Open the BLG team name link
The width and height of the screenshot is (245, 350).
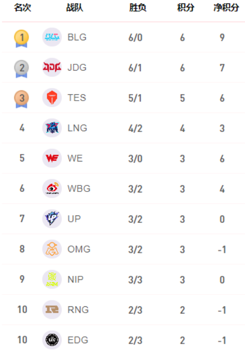coord(77,37)
